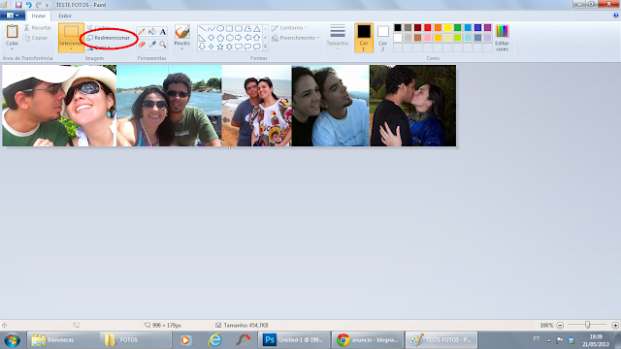Image resolution: width=621 pixels, height=349 pixels.
Task: Open the Editar cores color editor
Action: click(x=502, y=38)
